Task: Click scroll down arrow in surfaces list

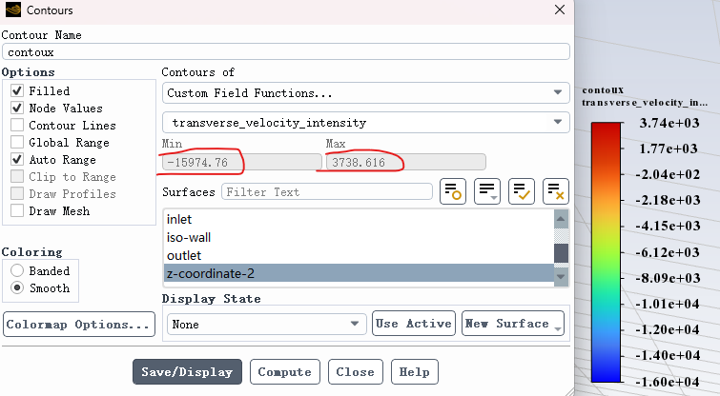Action: (561, 276)
